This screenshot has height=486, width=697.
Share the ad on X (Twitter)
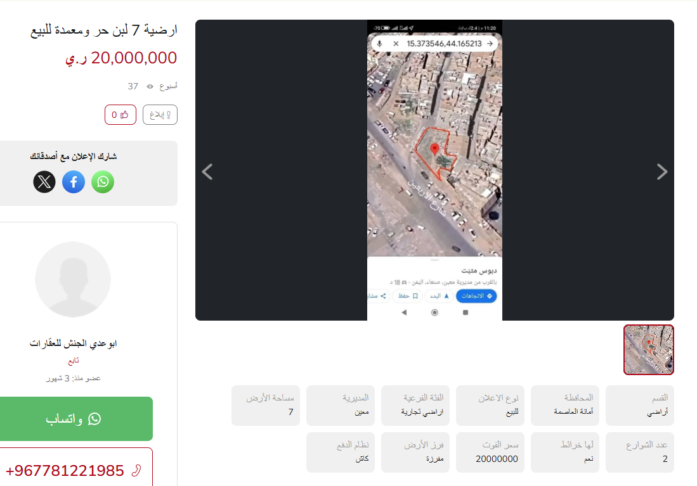44,182
